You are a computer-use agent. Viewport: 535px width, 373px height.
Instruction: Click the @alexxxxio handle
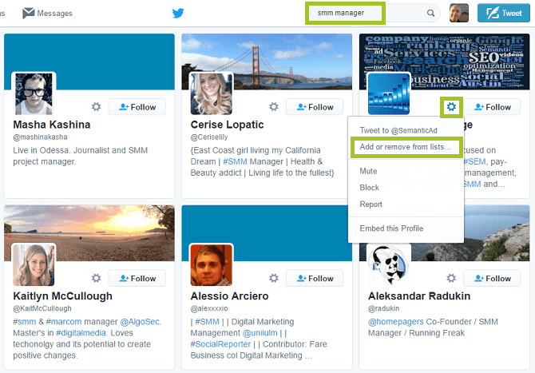(209, 308)
